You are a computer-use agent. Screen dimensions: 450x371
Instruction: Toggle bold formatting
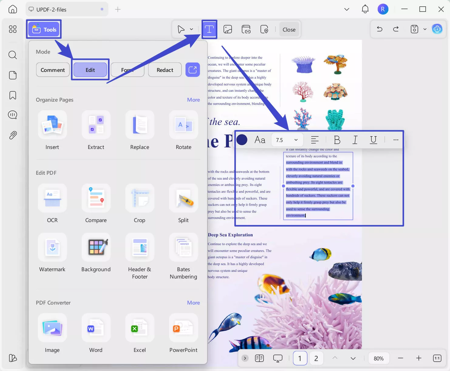tap(337, 140)
